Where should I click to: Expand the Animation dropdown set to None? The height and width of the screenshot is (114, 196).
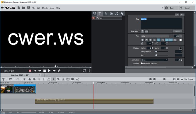pyautogui.click(x=154, y=60)
